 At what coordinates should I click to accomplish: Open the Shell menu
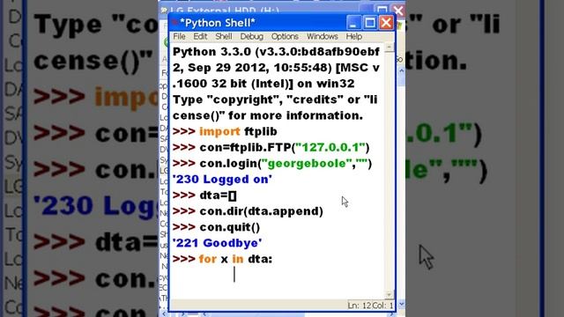pos(223,36)
